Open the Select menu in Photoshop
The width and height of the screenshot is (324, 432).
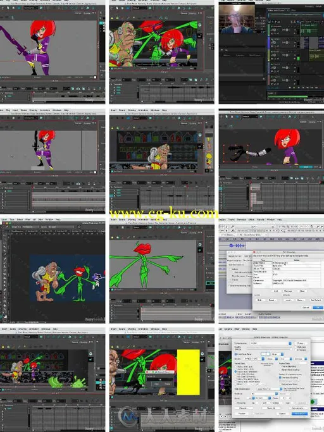20,219
